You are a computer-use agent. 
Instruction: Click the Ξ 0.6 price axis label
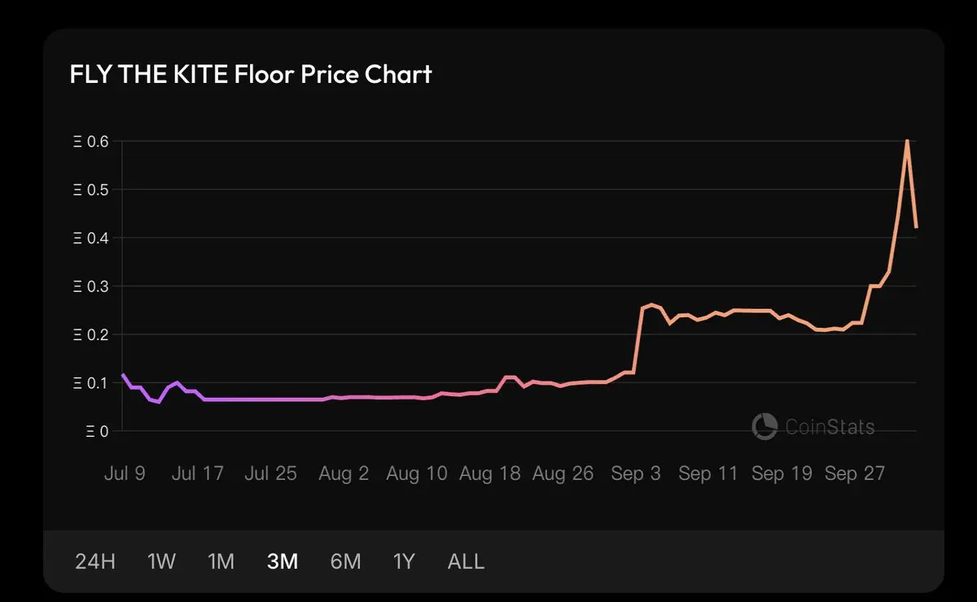pyautogui.click(x=91, y=142)
